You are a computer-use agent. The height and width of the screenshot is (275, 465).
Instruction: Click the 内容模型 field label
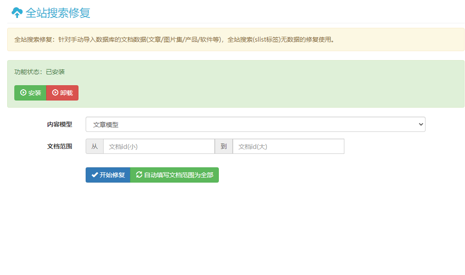[x=60, y=124]
